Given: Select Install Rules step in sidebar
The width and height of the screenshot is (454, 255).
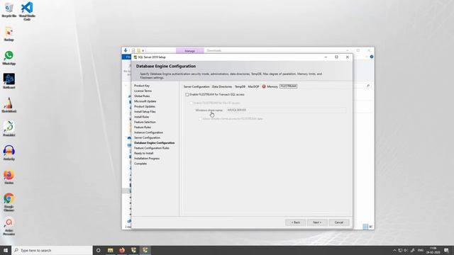Looking at the screenshot, I should point(142,117).
